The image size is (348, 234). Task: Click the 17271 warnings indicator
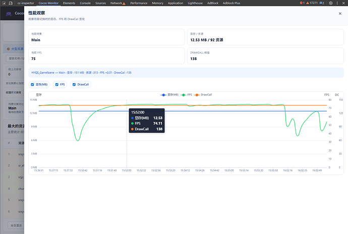(312, 3)
